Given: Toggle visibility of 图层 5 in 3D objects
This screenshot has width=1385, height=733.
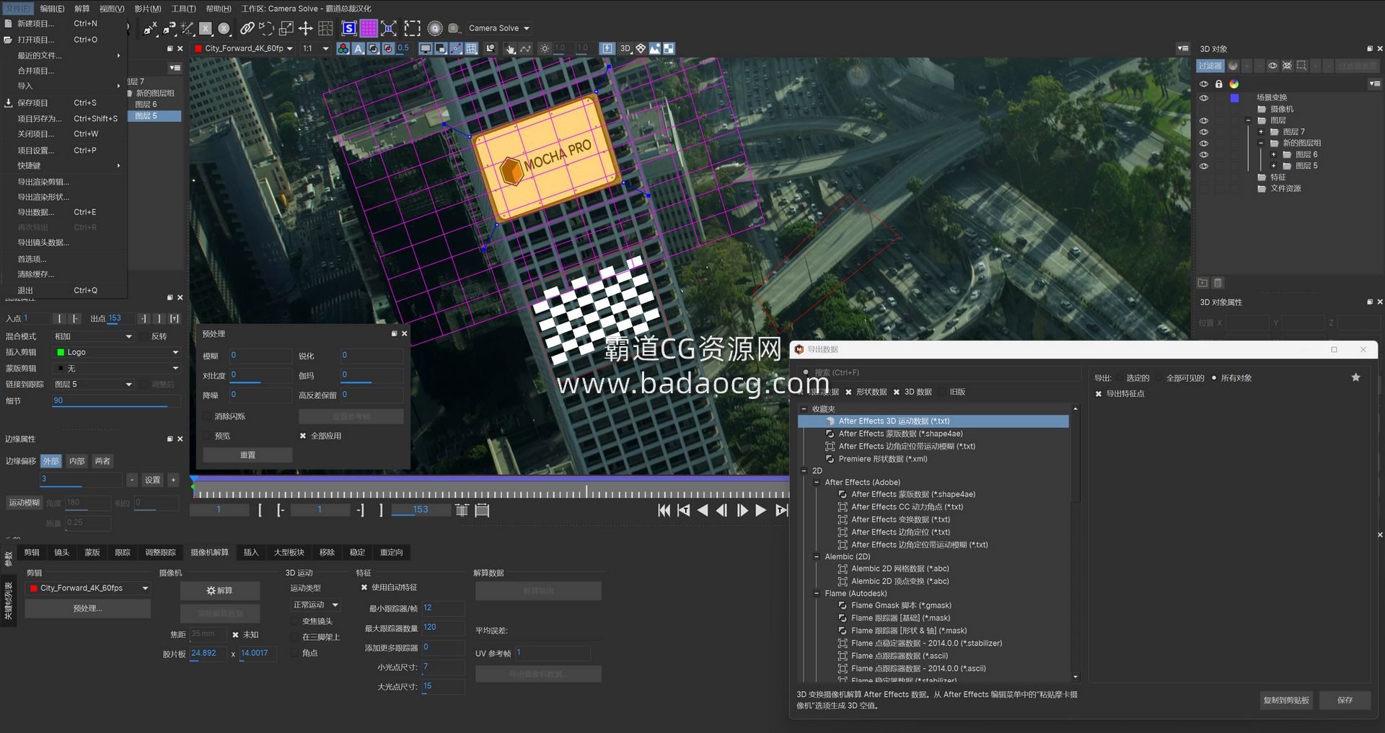Looking at the screenshot, I should 1203,166.
